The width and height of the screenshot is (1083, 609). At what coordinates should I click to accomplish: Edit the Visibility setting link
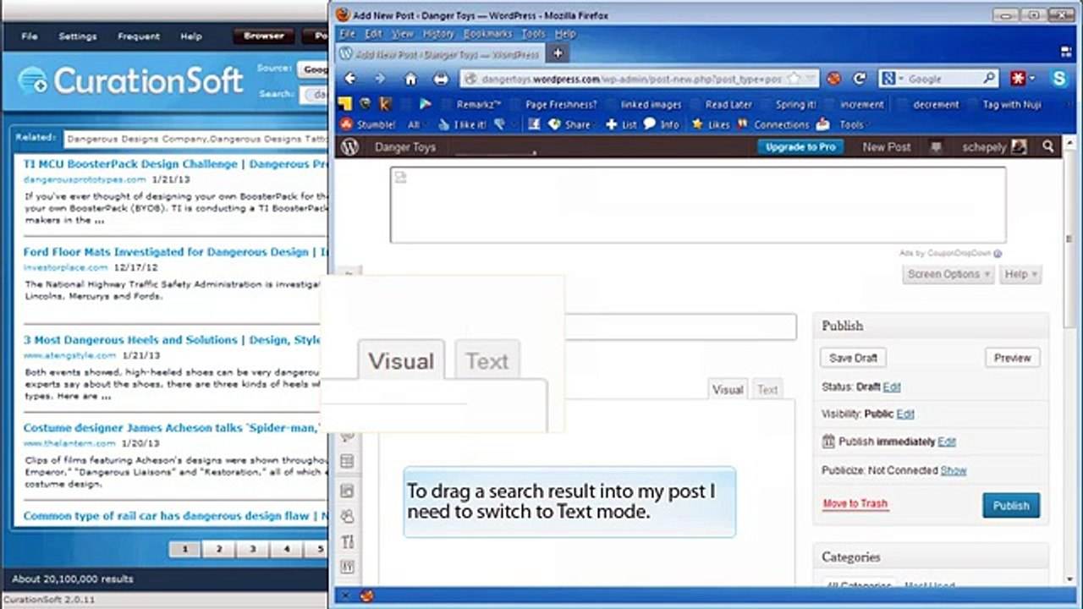(x=905, y=414)
